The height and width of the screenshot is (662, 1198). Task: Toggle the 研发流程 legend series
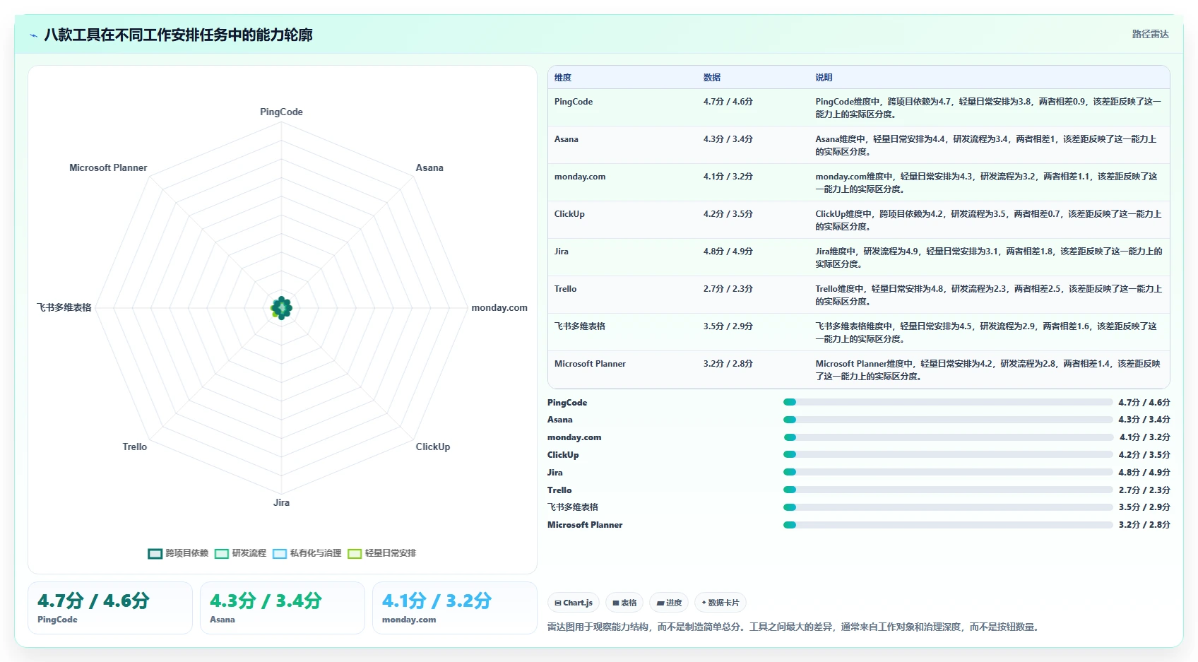point(240,553)
